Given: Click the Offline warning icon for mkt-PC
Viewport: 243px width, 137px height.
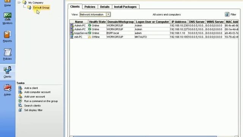Looking at the screenshot, I should pos(90,37).
